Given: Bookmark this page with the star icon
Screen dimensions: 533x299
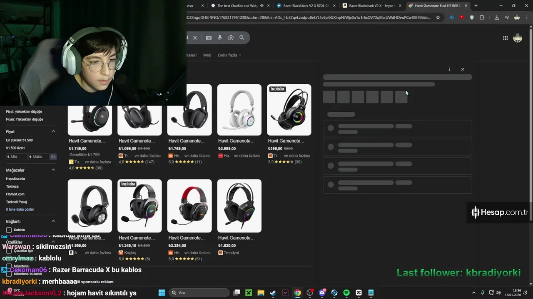Looking at the screenshot, I should [438, 17].
